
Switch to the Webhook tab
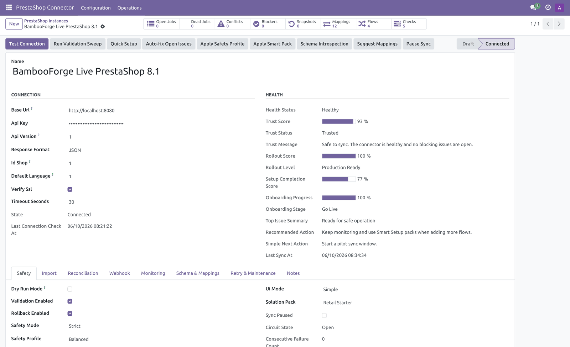[120, 273]
